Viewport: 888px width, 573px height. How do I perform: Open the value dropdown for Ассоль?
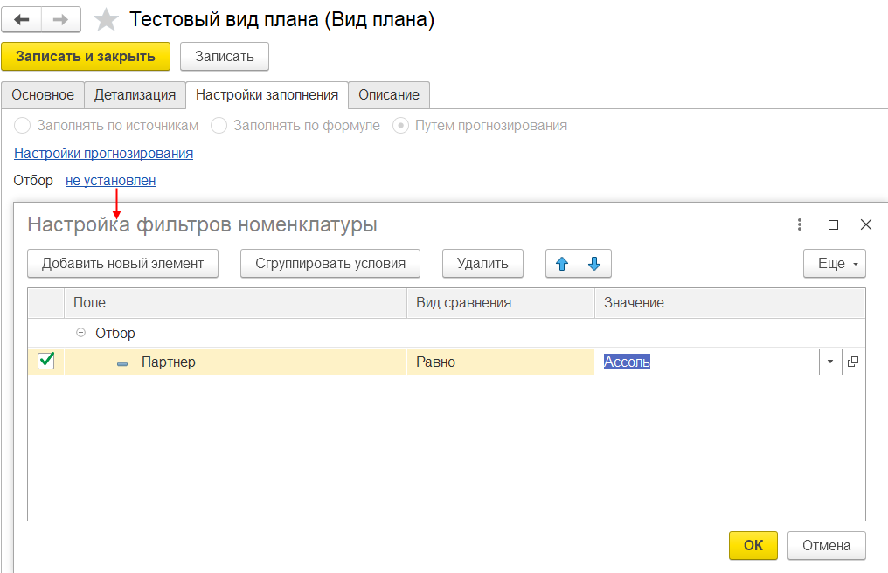pyautogui.click(x=830, y=362)
